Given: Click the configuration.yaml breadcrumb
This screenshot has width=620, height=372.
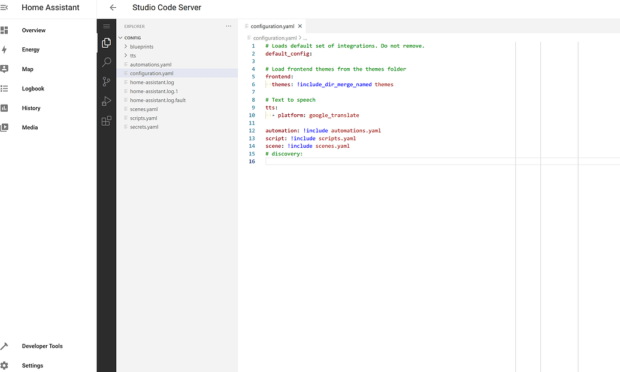Looking at the screenshot, I should (274, 38).
